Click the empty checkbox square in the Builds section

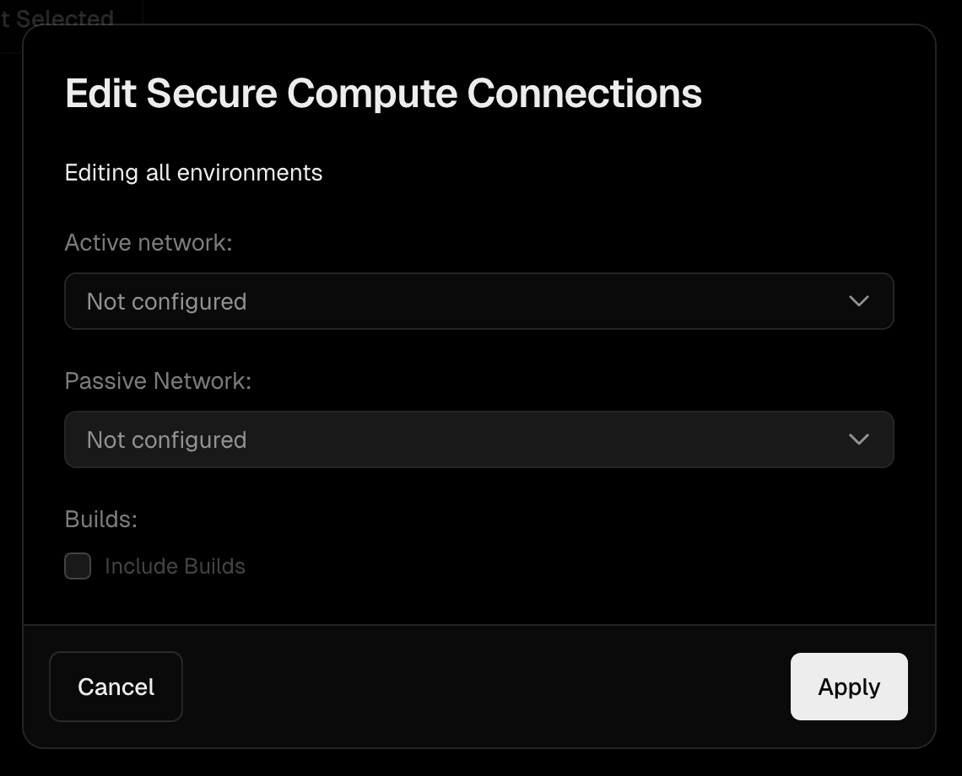[x=77, y=566]
